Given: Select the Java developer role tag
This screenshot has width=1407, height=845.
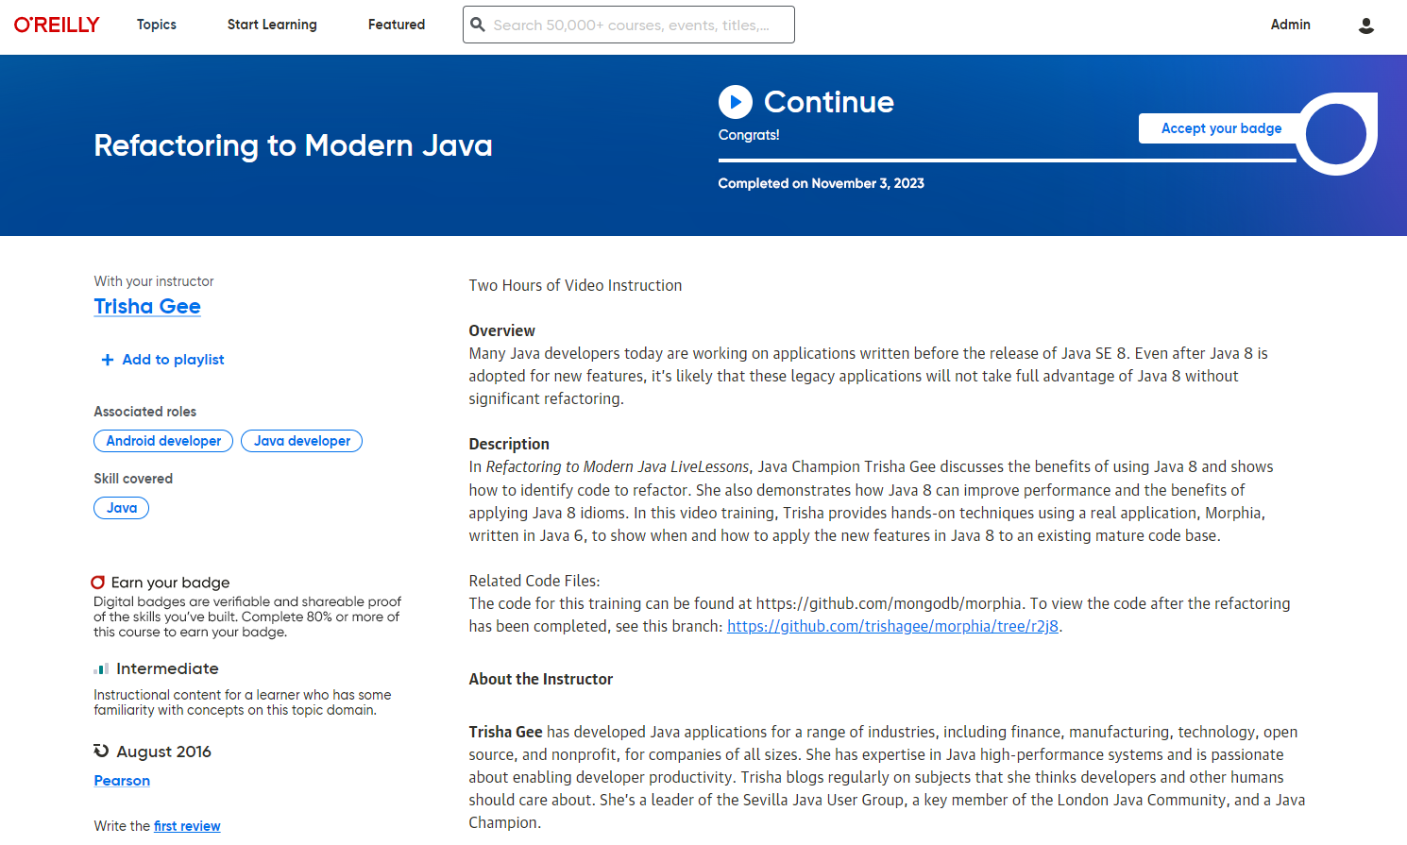Looking at the screenshot, I should (302, 441).
